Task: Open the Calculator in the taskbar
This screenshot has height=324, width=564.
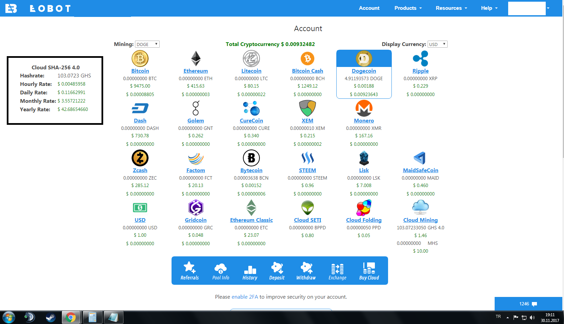Action: coord(93,318)
